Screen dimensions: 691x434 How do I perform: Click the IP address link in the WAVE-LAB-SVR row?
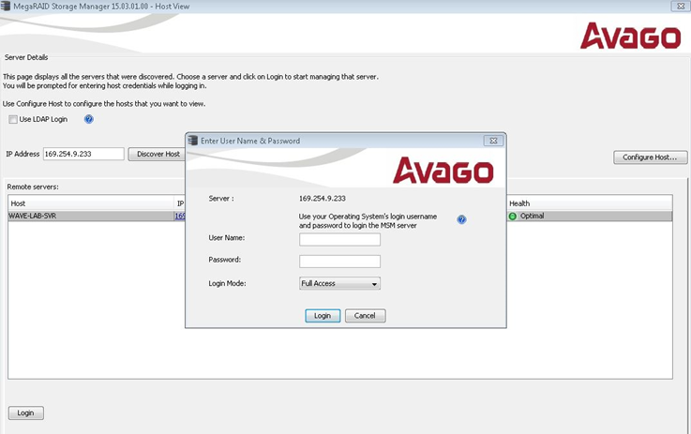(180, 216)
